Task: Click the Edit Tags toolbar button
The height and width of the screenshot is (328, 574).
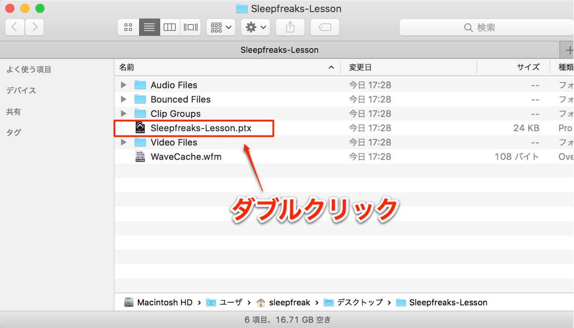Action: [x=325, y=28]
